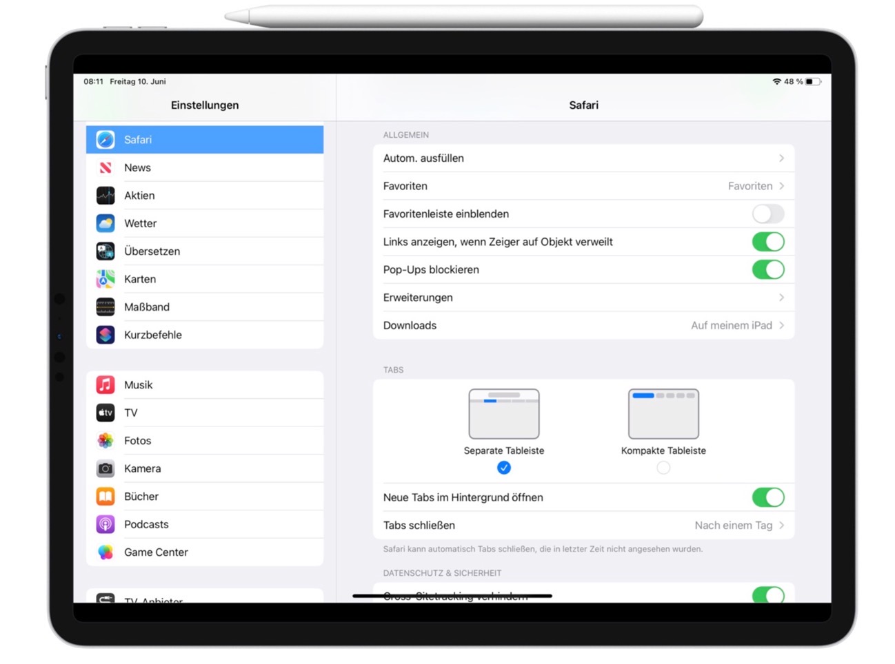Select Bücher label in sidebar
Screen dimensions: 895x664
pyautogui.click(x=141, y=497)
